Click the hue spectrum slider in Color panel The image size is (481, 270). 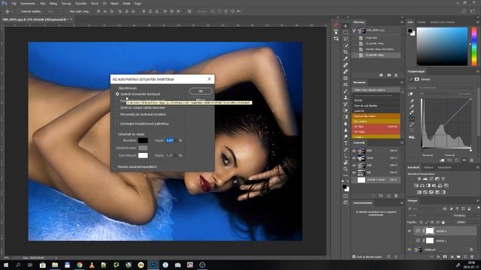(x=474, y=46)
